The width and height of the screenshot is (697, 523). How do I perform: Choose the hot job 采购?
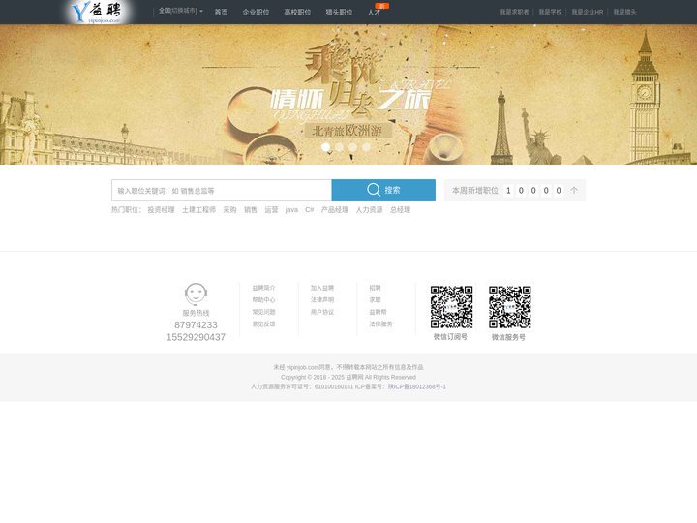click(229, 210)
